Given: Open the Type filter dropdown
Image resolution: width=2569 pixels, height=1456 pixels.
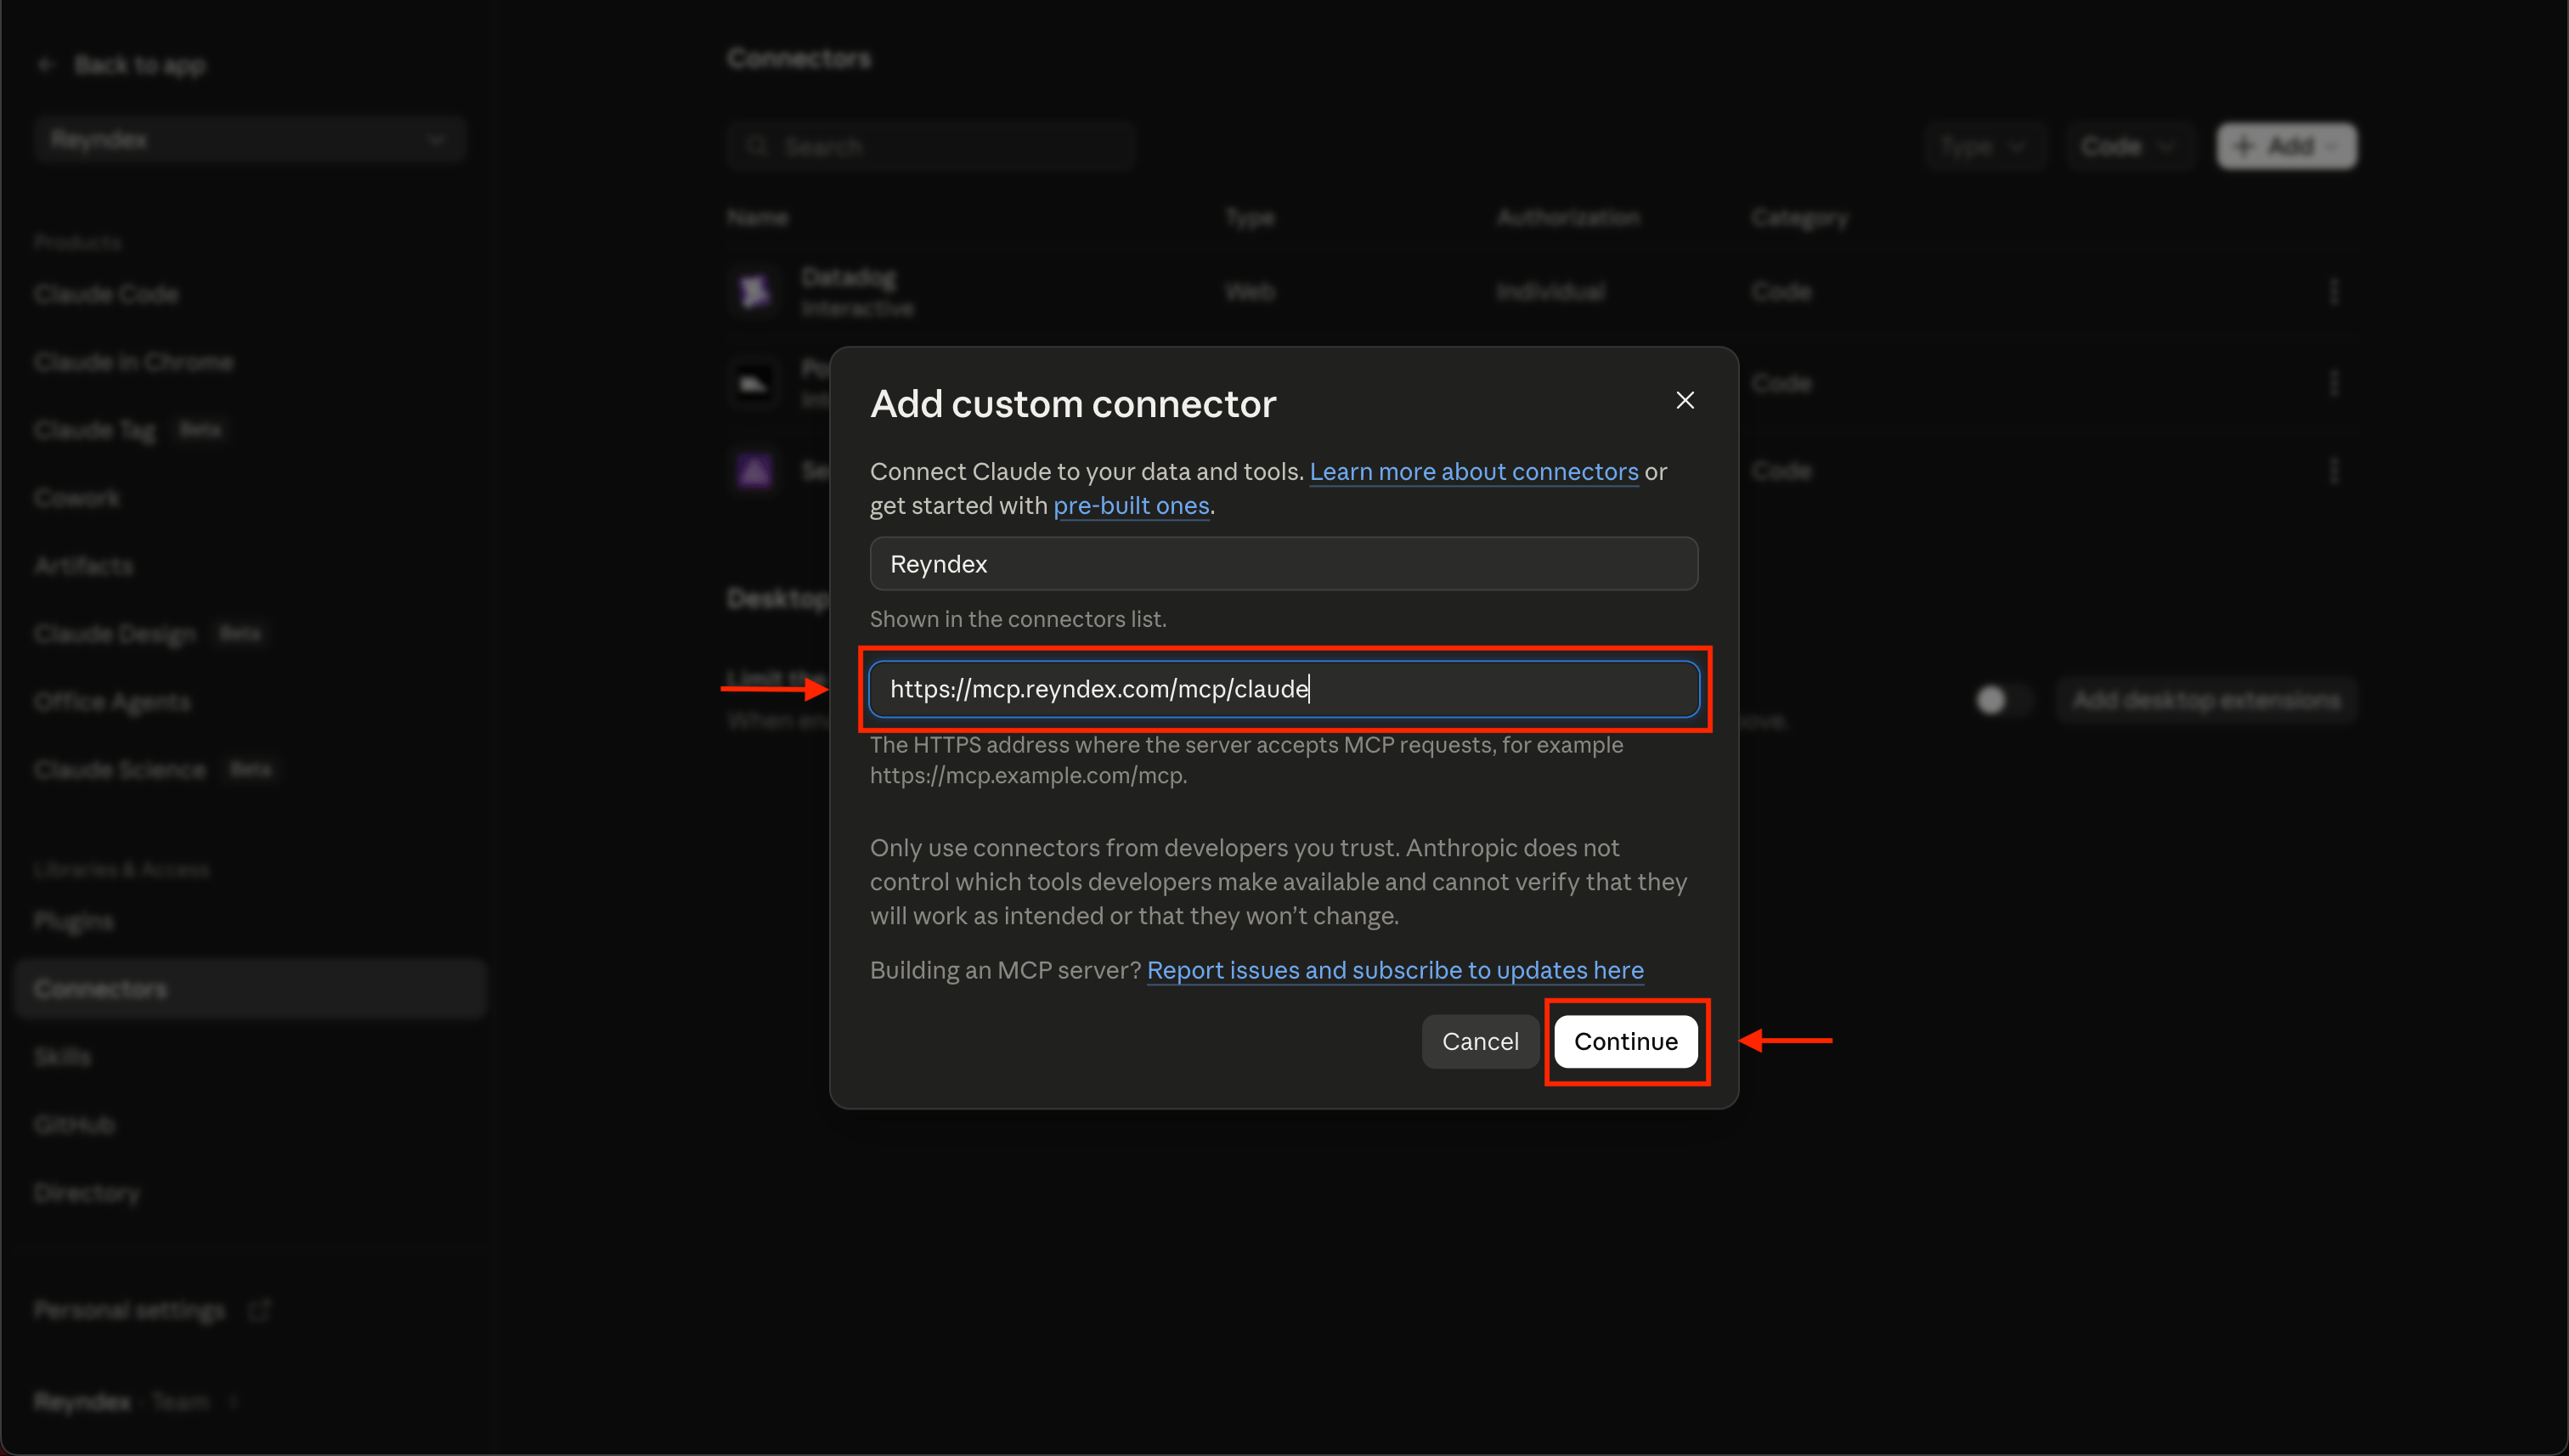Looking at the screenshot, I should 1984,147.
